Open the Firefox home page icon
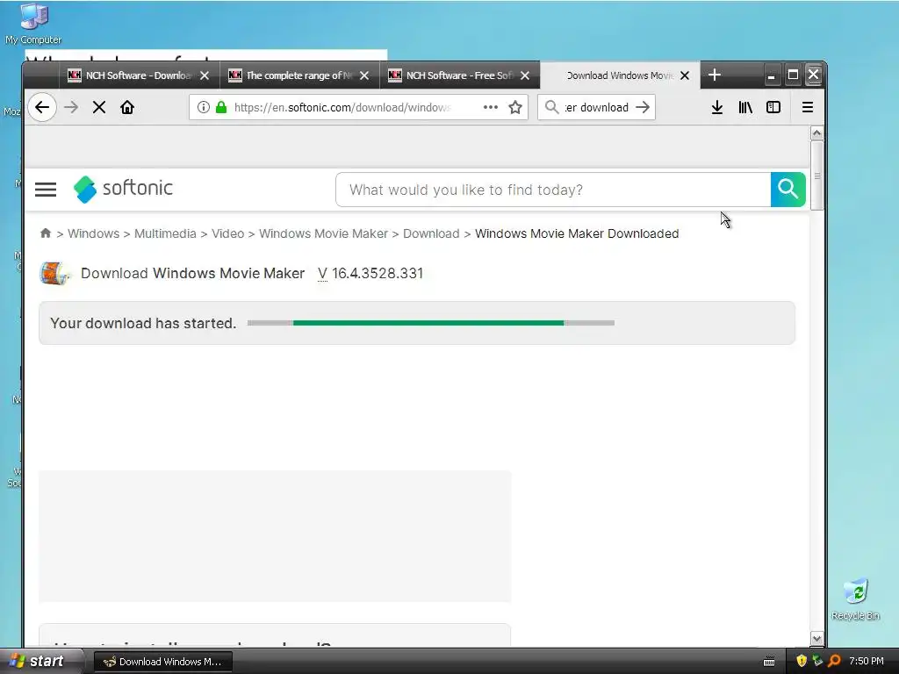 point(127,107)
